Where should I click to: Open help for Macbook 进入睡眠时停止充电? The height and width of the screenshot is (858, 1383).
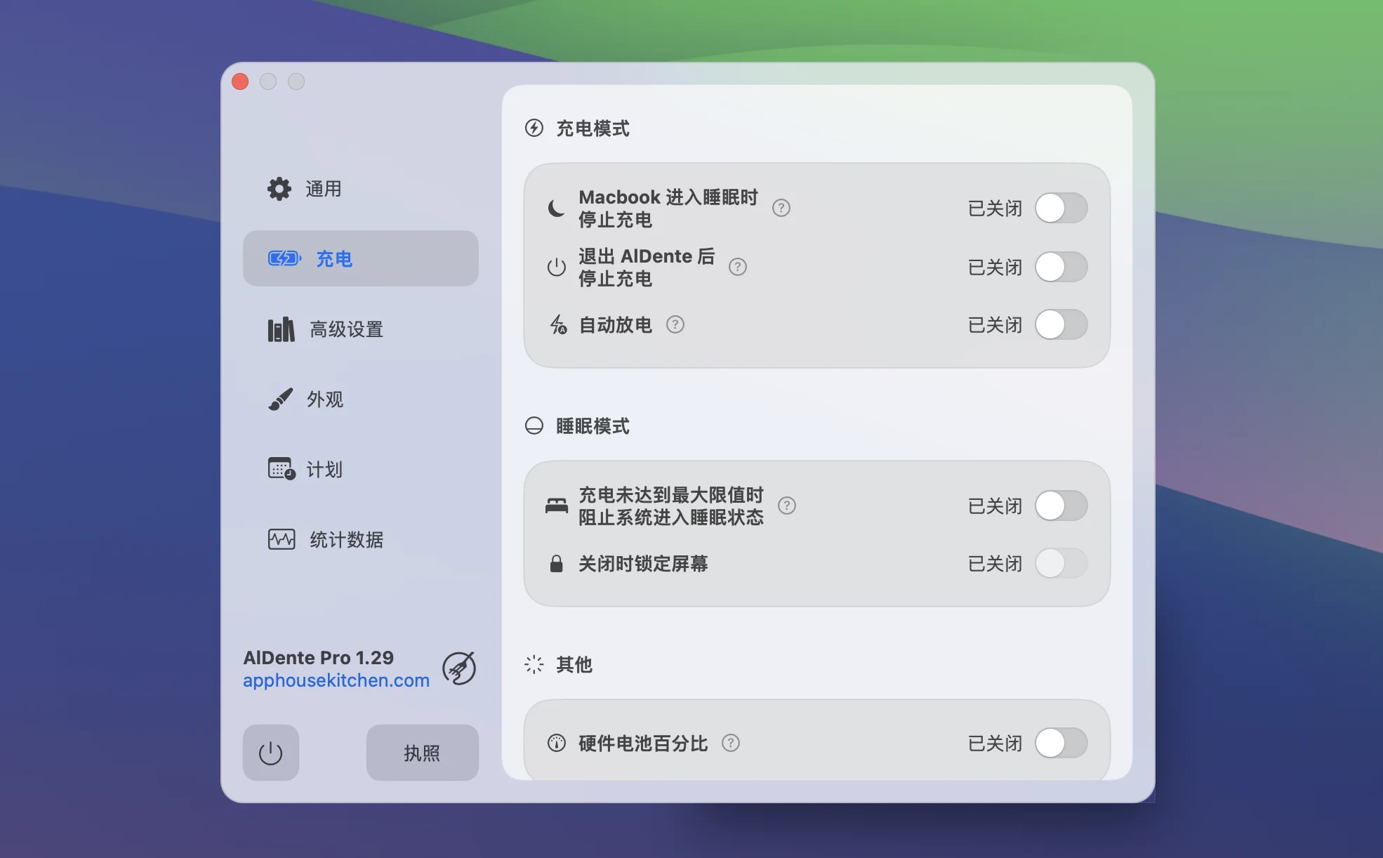point(781,208)
